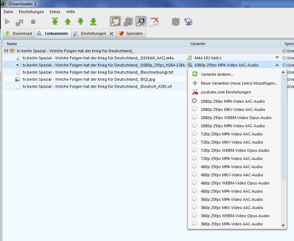The image size is (294, 241).
Task: Stop downloads with the square stop icon
Action: (x=33, y=22)
